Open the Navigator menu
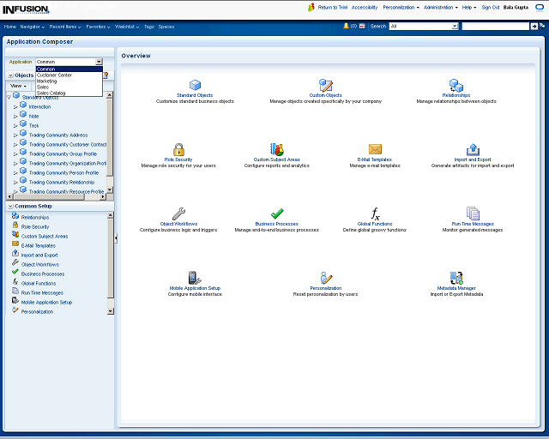 pyautogui.click(x=33, y=27)
